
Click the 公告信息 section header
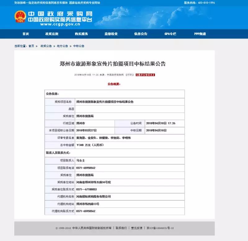52,94
